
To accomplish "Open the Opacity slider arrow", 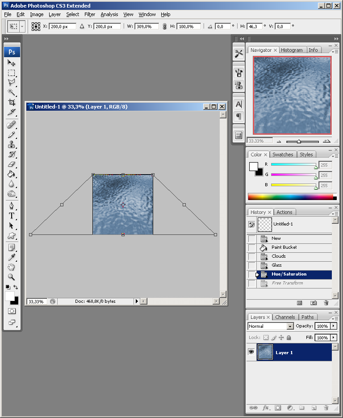I will [334, 326].
